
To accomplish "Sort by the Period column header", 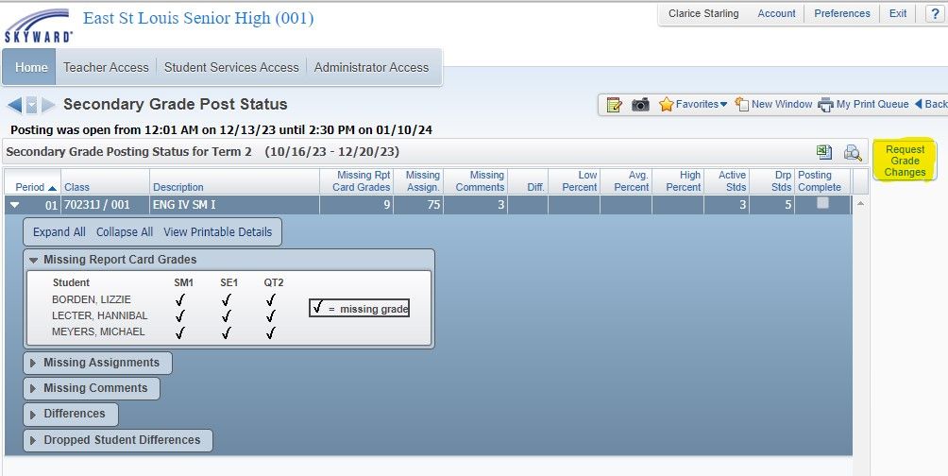I will click(x=34, y=187).
